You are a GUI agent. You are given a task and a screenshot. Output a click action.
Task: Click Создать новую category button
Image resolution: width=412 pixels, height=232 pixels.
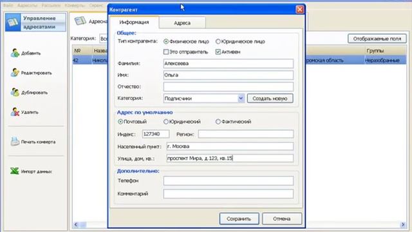click(270, 99)
